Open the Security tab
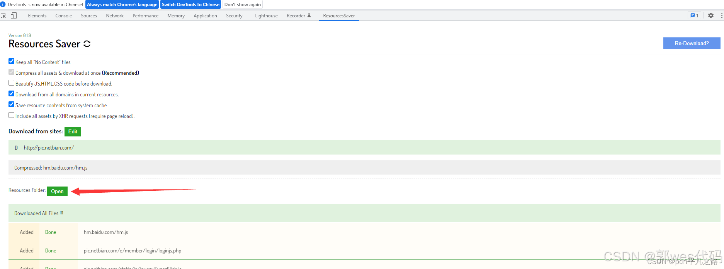The width and height of the screenshot is (724, 269). [x=235, y=16]
